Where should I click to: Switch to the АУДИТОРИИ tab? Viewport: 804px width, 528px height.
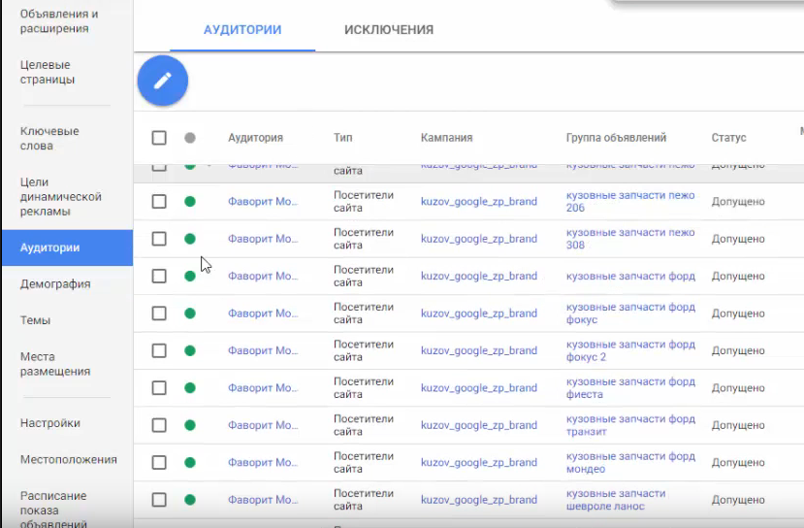point(242,30)
